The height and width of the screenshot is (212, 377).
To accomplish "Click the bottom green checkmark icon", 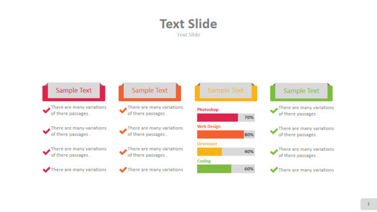I will [274, 170].
